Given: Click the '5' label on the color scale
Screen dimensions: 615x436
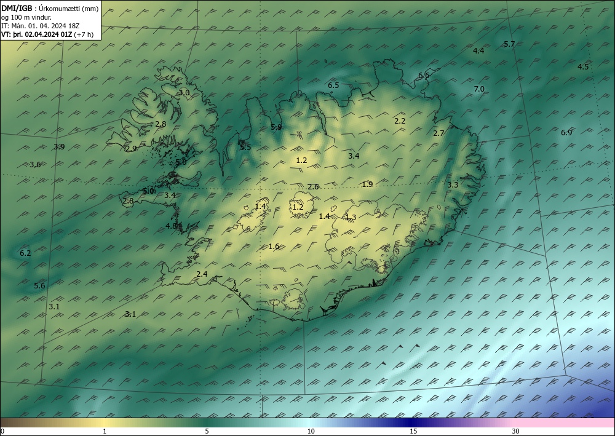Looking at the screenshot, I should pos(207,431).
